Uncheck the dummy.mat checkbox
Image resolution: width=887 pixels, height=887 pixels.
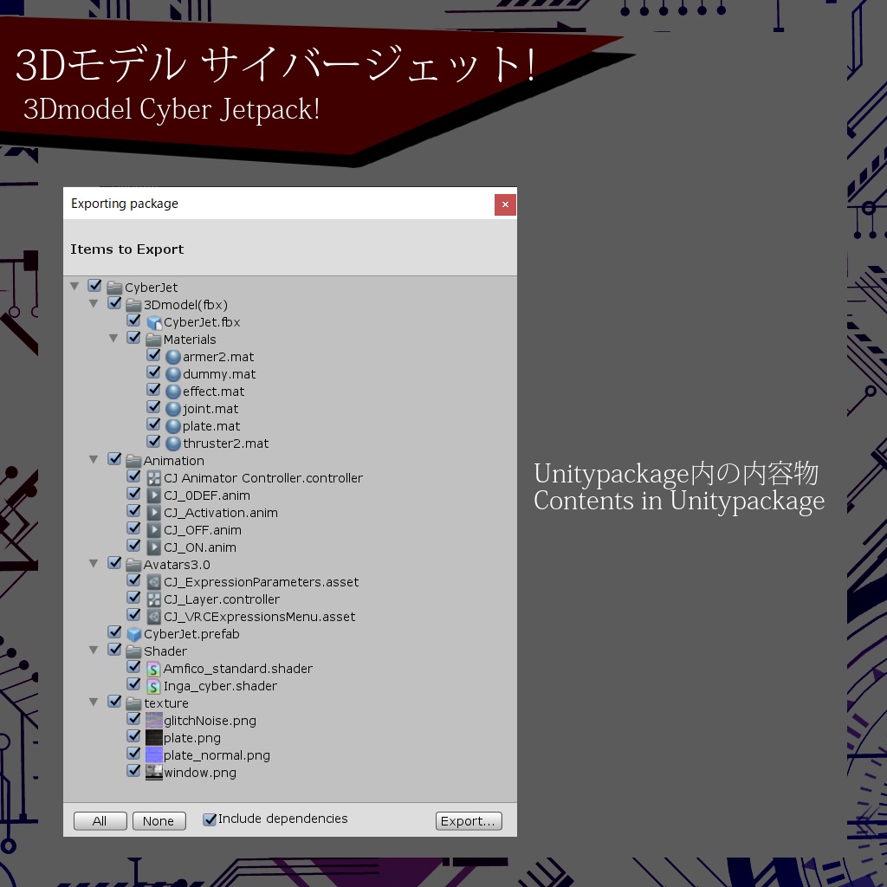(154, 372)
